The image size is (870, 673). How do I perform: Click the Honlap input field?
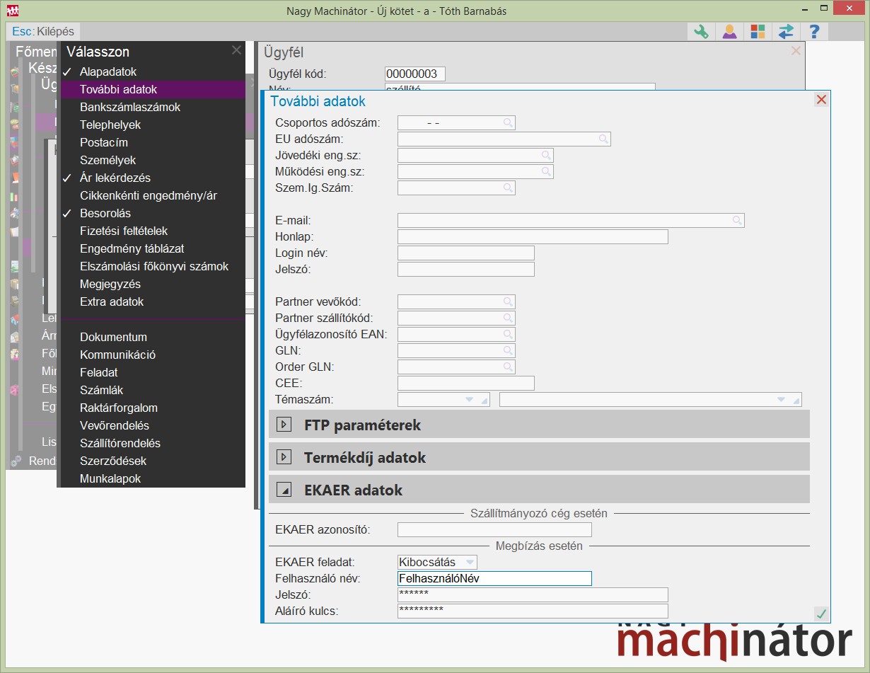click(x=533, y=237)
